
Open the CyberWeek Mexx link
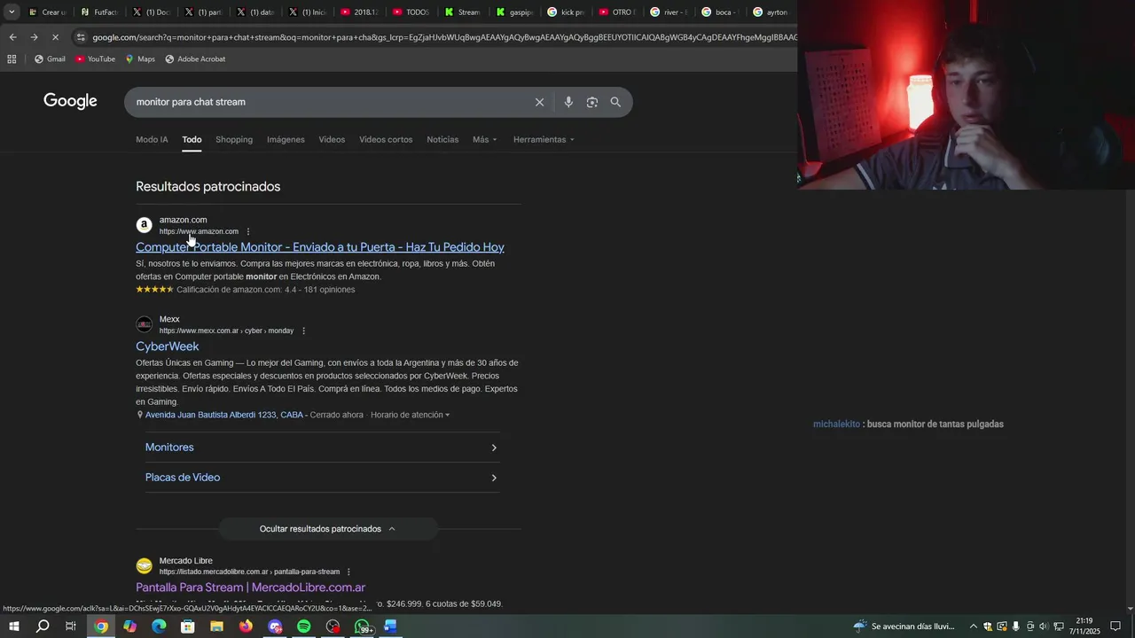[x=168, y=346]
